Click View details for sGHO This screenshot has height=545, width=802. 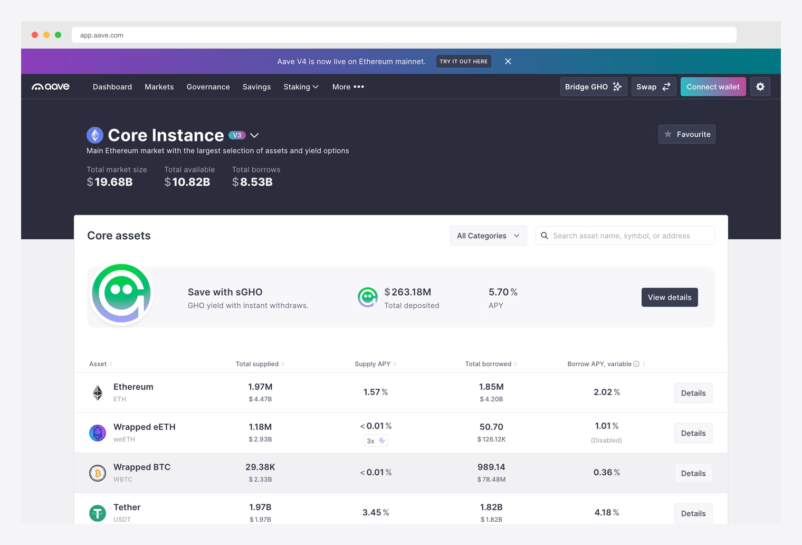pos(670,297)
